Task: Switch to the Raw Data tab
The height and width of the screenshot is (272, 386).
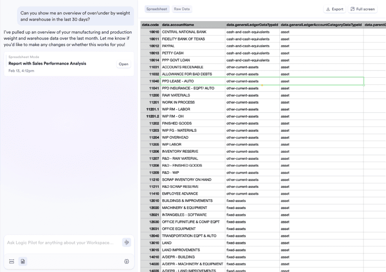Action: click(x=181, y=9)
